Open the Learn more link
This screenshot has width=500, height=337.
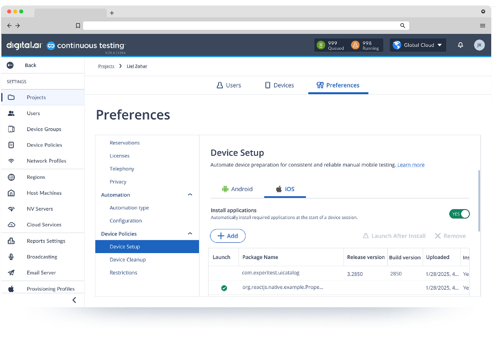pos(410,165)
